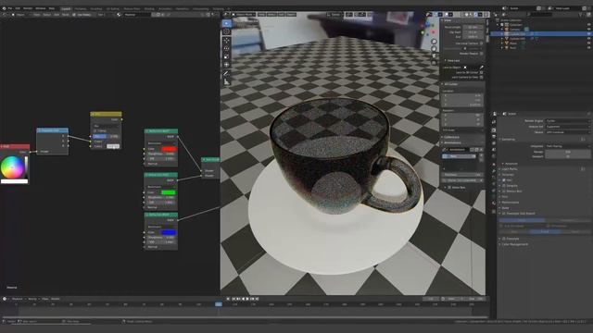Viewport: 593px width, 333px height.
Task: Toggle camera view gizmo icon
Action: pyautogui.click(x=434, y=55)
